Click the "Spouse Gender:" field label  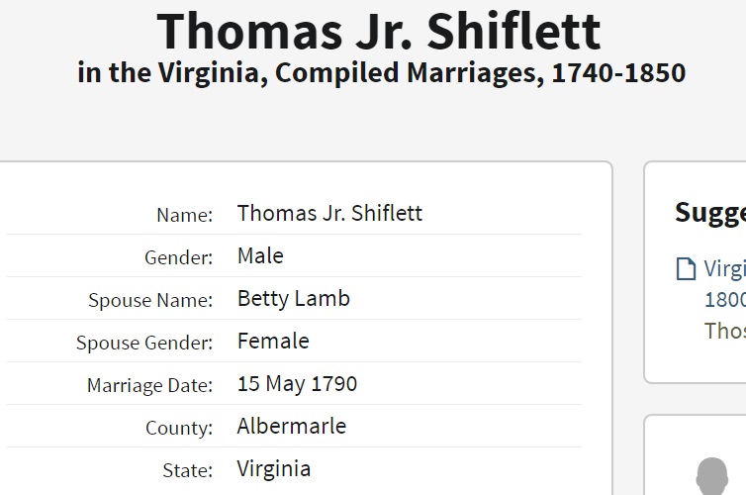tap(144, 344)
